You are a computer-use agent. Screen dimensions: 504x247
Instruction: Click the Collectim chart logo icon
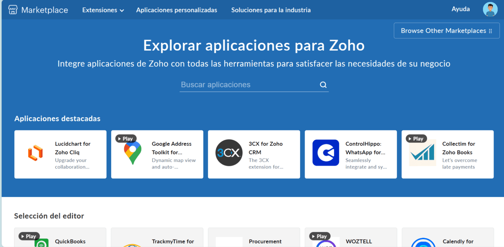coord(422,153)
